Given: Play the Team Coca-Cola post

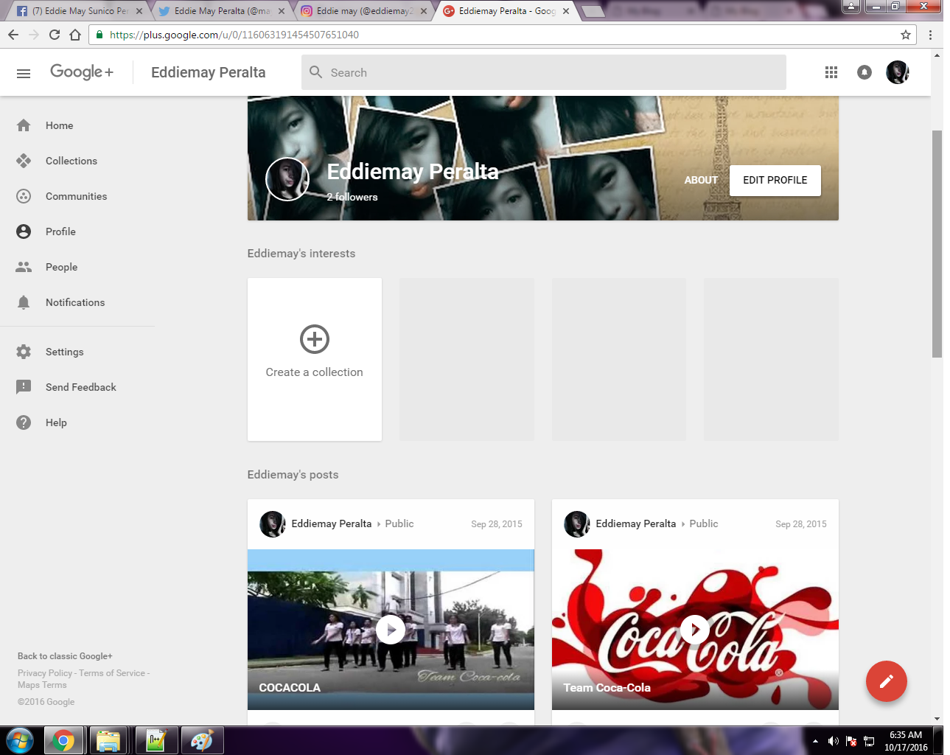Looking at the screenshot, I should point(695,630).
